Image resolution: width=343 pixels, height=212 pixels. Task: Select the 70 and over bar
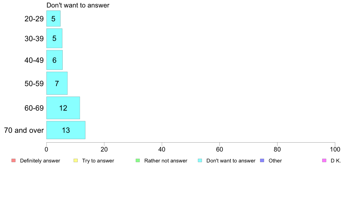tap(66, 130)
